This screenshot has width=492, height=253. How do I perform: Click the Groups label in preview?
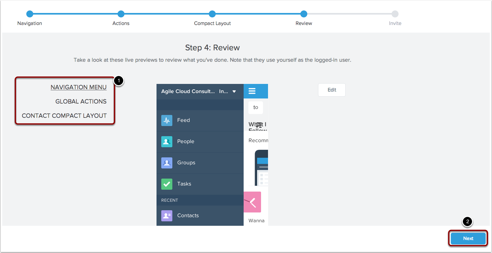(x=186, y=163)
